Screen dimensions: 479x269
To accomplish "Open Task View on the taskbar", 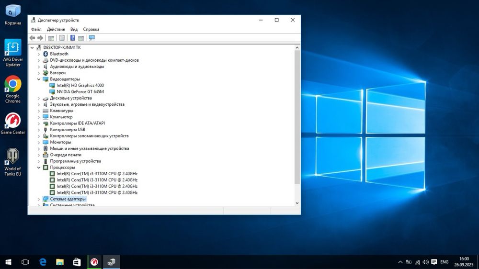I will tap(25, 262).
